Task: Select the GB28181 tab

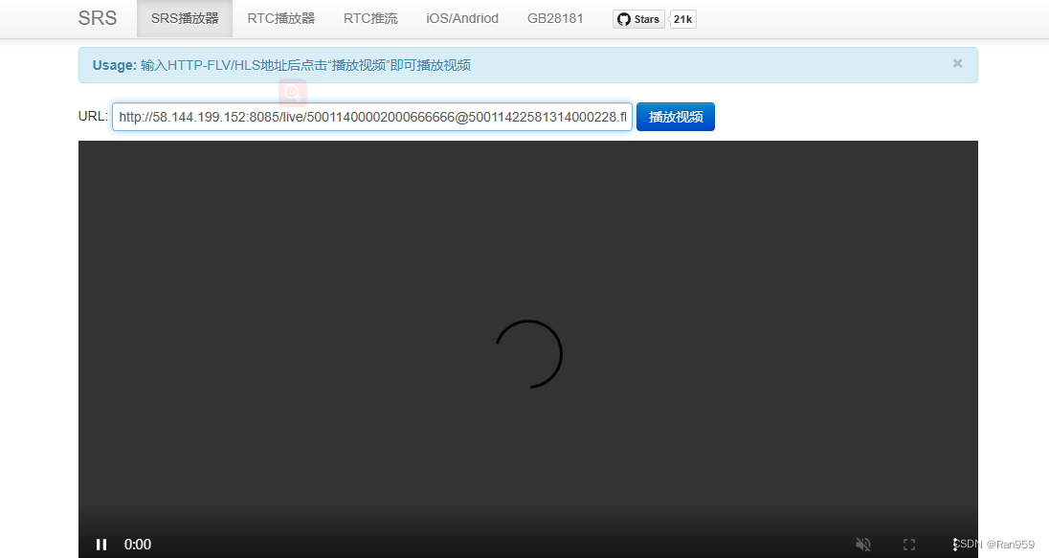Action: (555, 17)
